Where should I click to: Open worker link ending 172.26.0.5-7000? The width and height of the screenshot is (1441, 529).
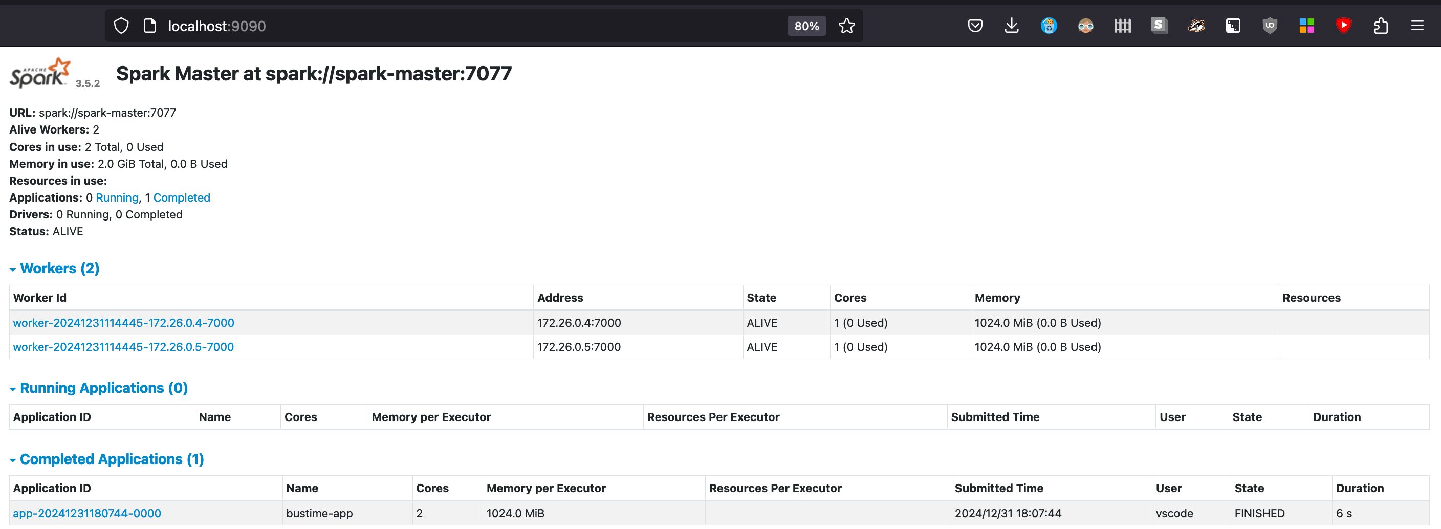[x=124, y=347]
